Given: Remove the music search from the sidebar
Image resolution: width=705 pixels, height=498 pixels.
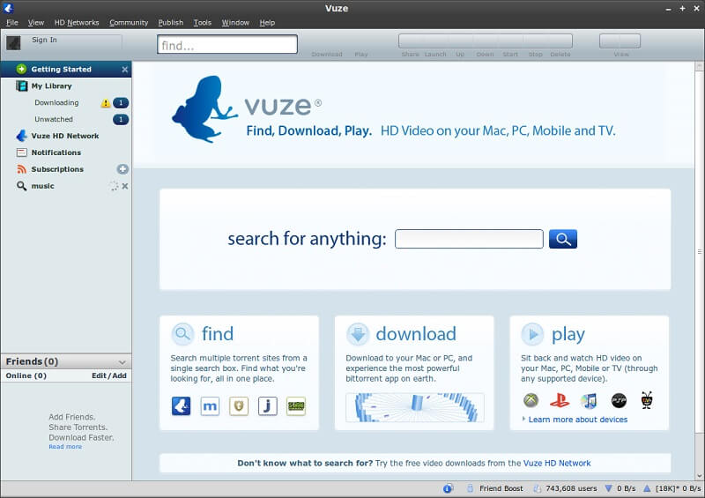Looking at the screenshot, I should (125, 186).
